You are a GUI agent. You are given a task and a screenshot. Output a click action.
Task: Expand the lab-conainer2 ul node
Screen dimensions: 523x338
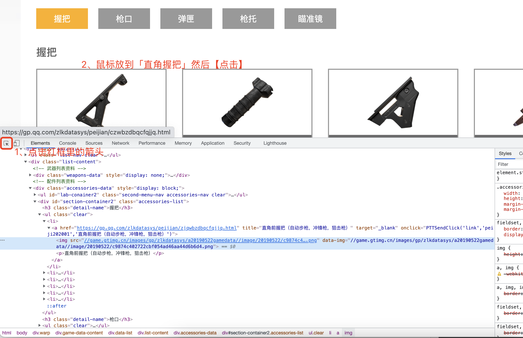coord(35,195)
